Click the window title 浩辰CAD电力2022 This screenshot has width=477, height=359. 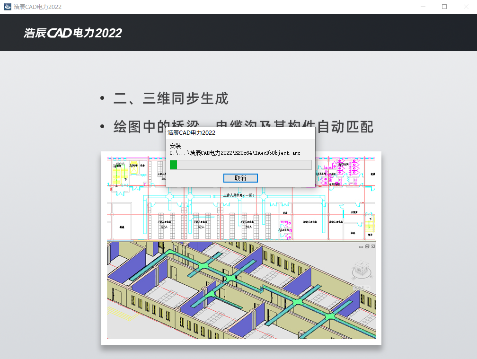click(x=37, y=7)
